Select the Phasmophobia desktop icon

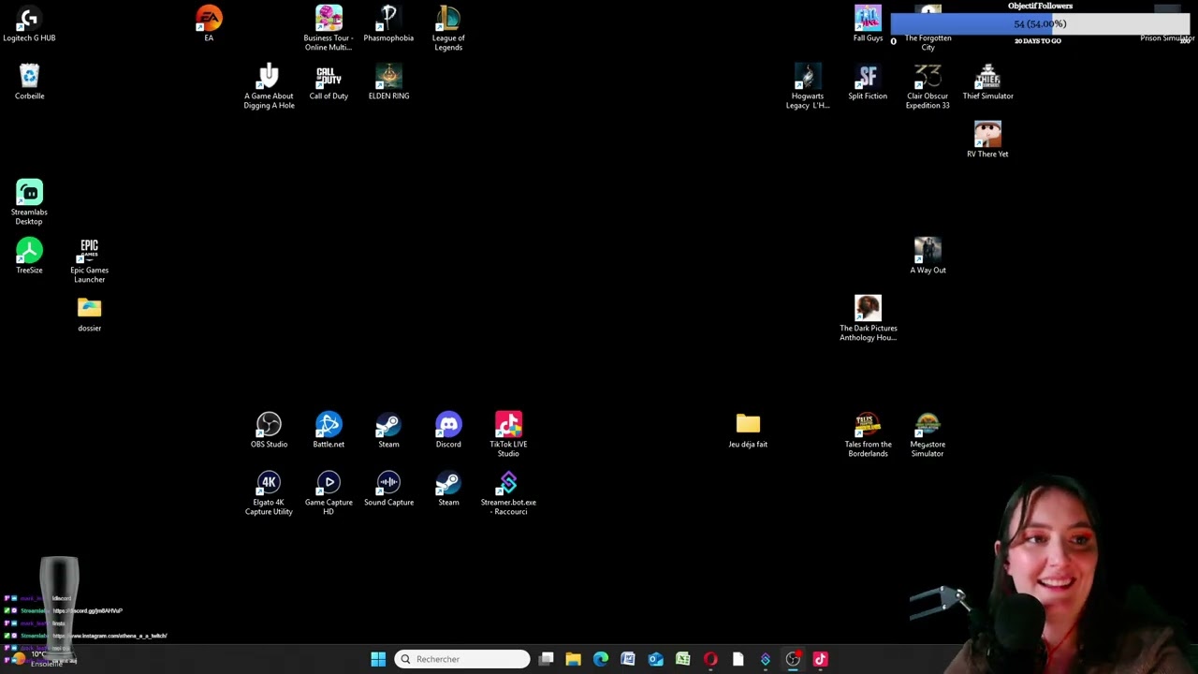tap(388, 23)
